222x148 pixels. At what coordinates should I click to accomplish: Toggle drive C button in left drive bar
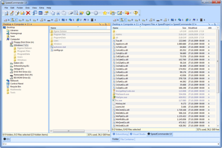[x=14, y=20]
